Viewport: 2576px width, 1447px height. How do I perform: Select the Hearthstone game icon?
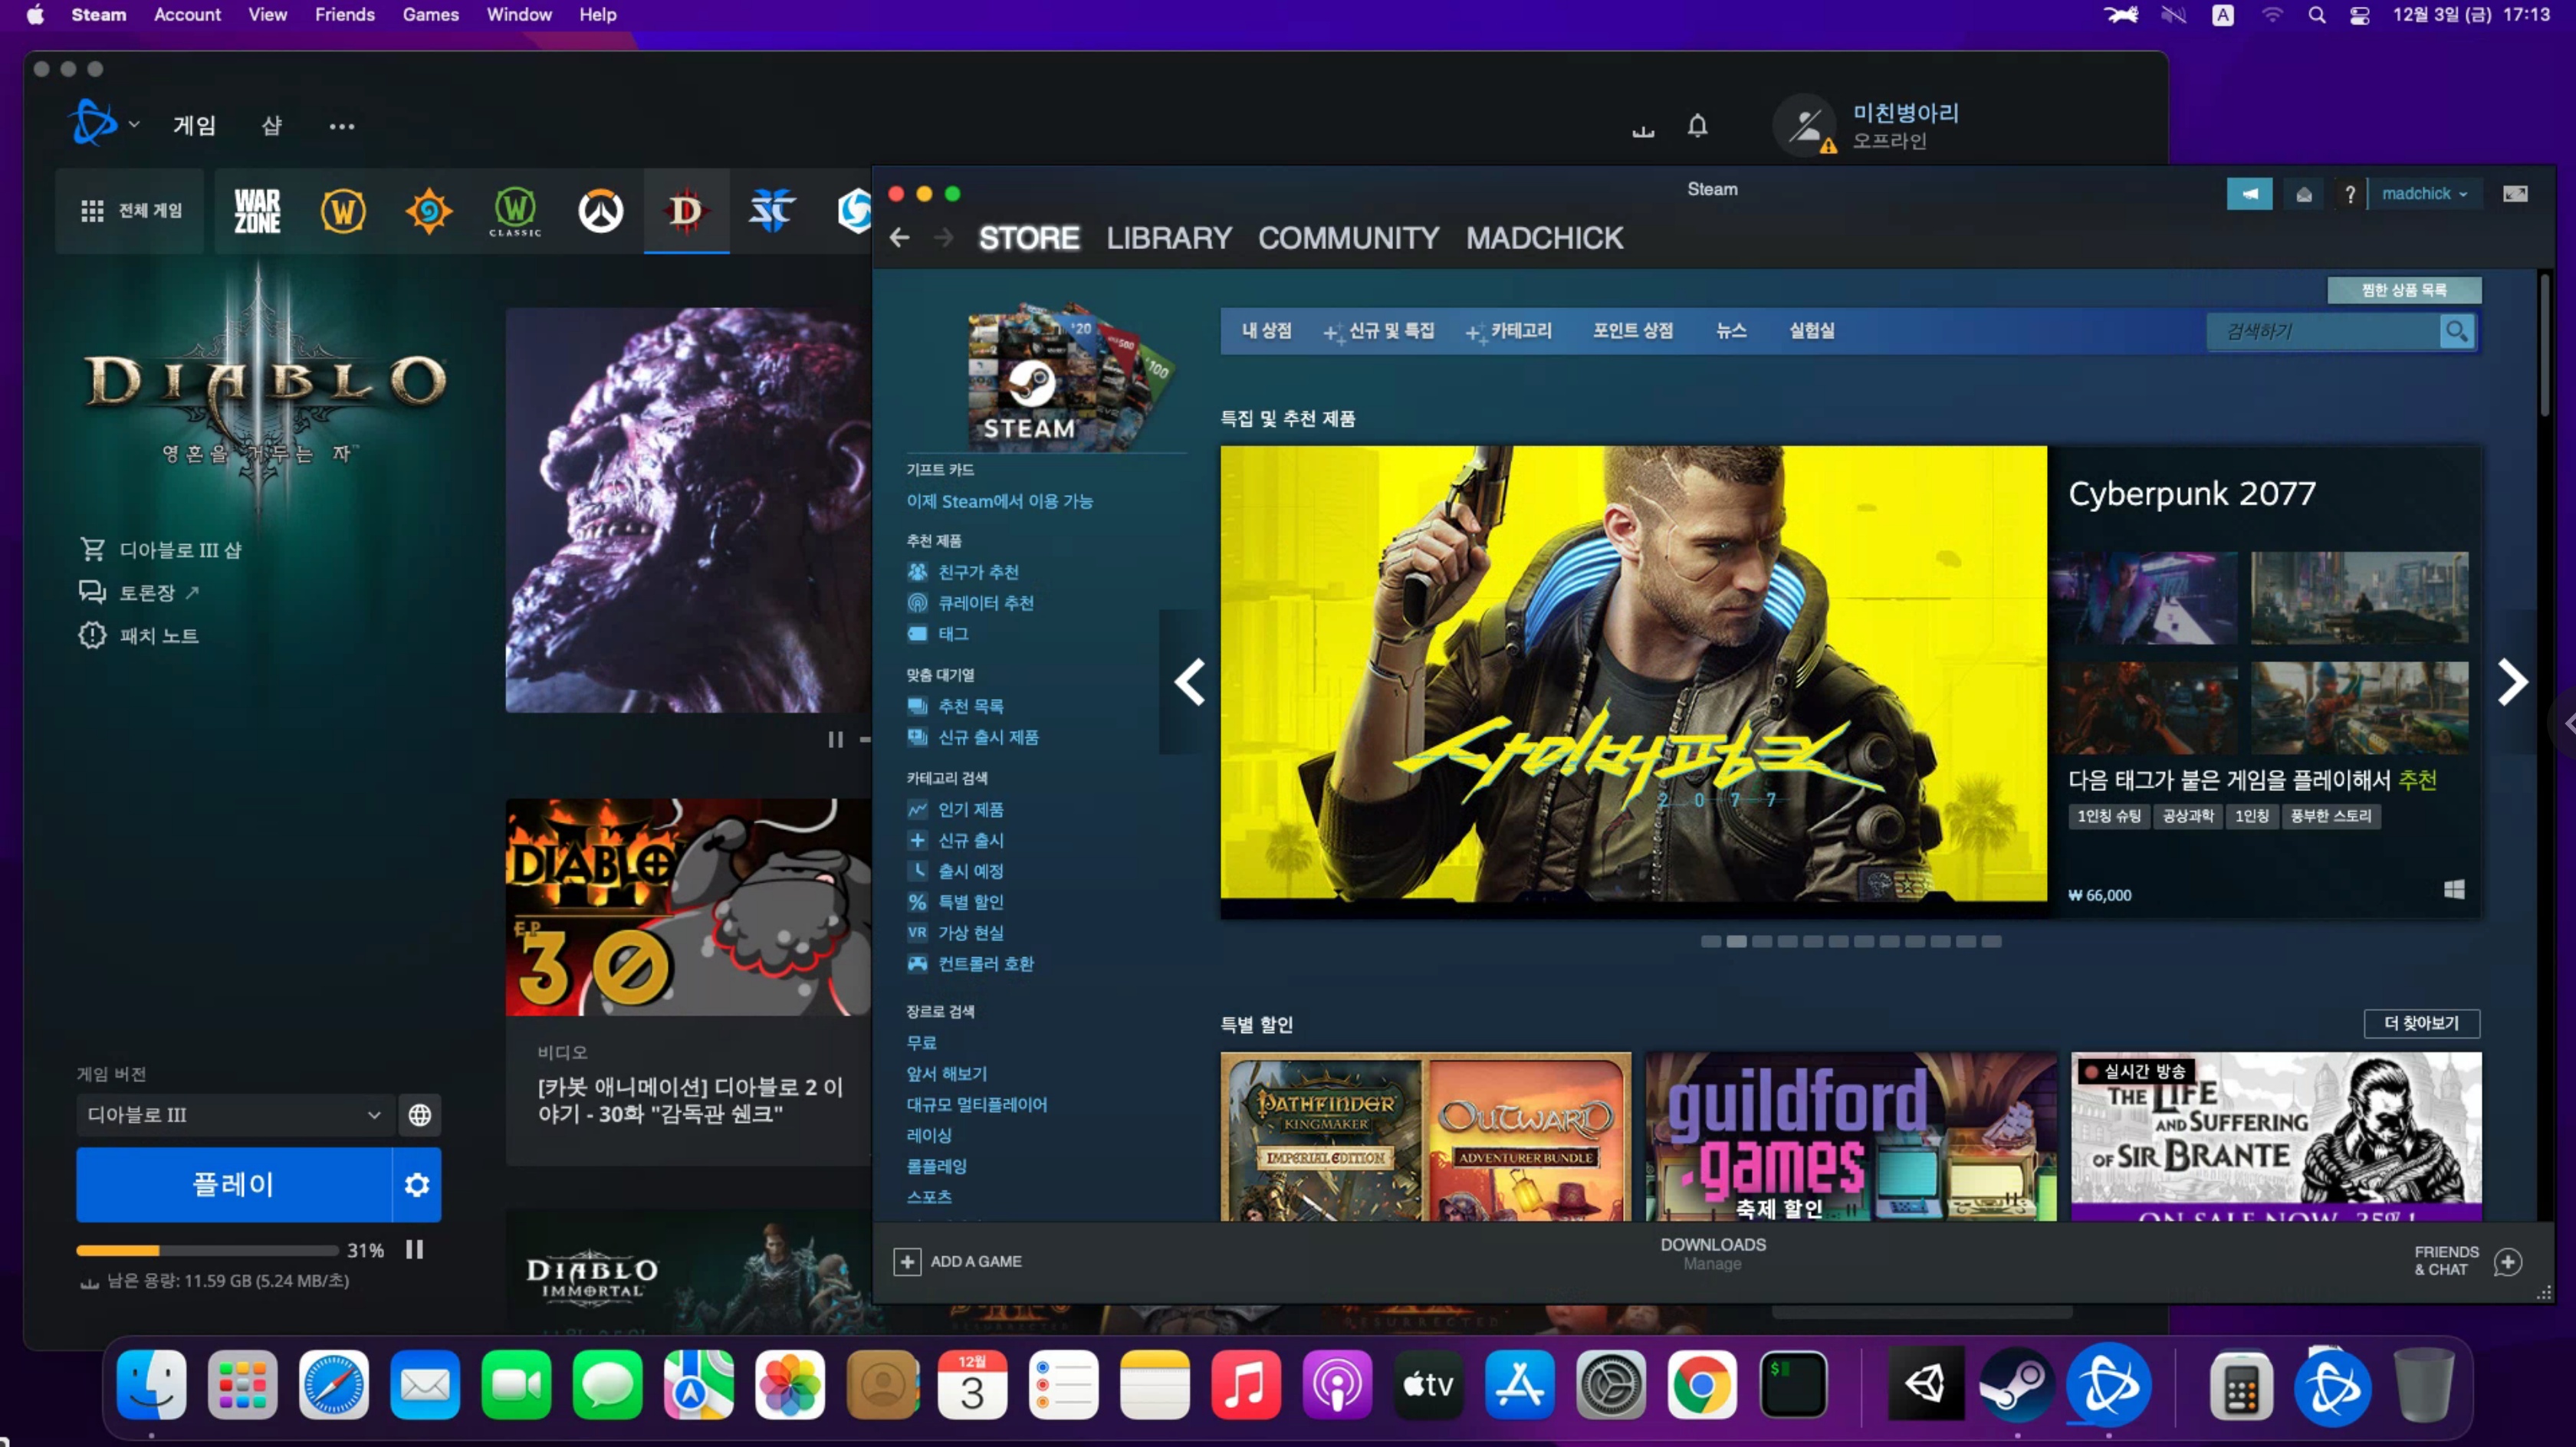(429, 211)
